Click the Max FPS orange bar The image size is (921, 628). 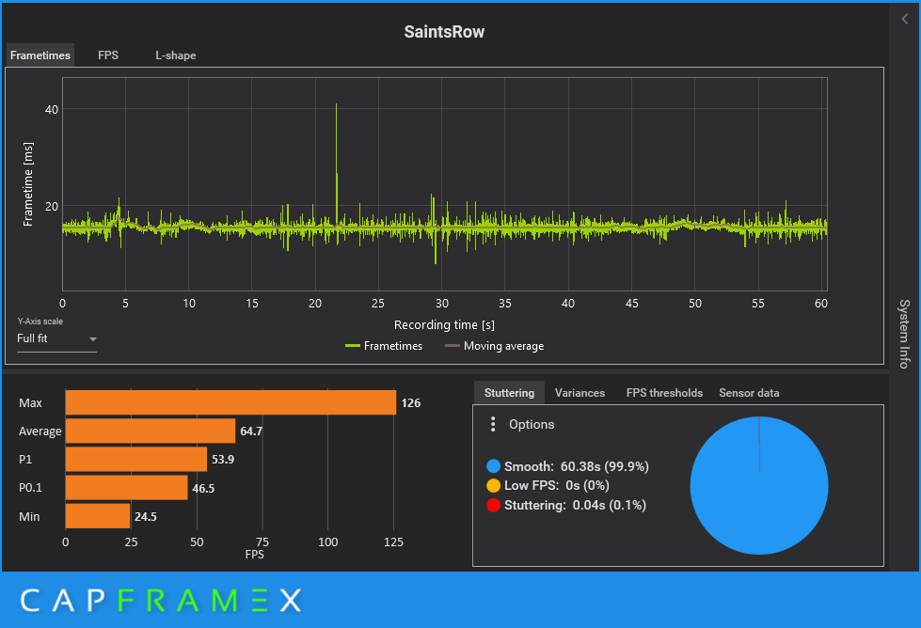pos(230,402)
